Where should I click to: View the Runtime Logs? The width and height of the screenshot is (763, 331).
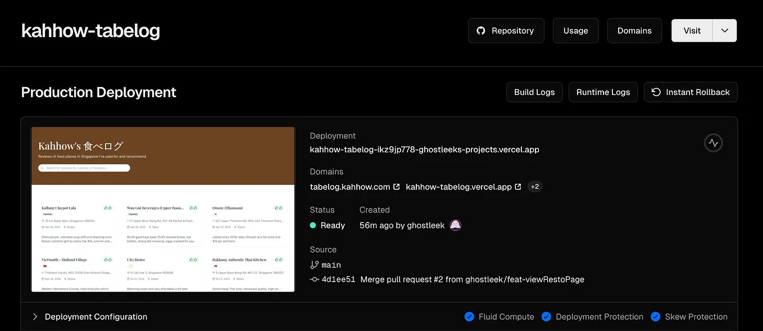[603, 92]
